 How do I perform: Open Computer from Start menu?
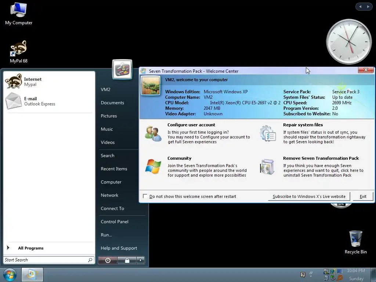pyautogui.click(x=111, y=182)
